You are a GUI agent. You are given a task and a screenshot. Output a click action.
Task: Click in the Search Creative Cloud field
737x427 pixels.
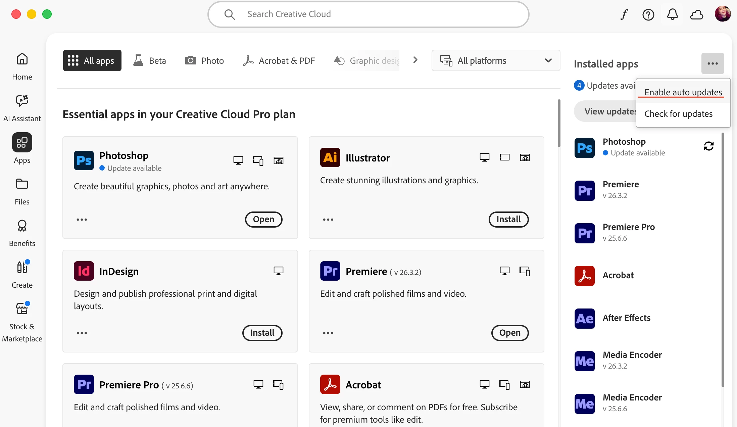tap(368, 14)
